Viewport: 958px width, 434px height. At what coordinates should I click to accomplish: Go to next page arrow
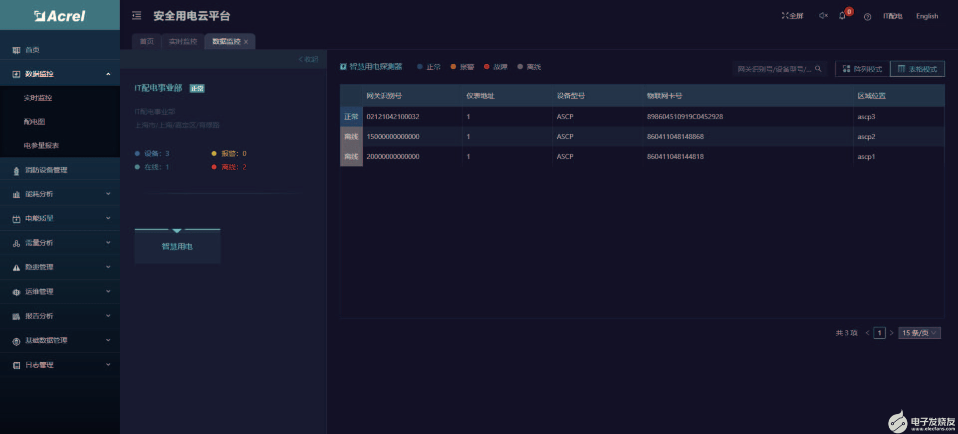coord(892,333)
